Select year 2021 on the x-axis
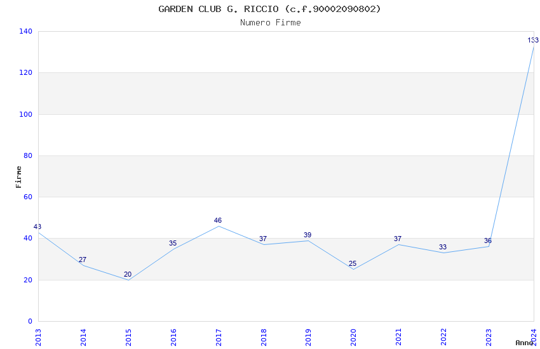540x349 pixels. coord(398,338)
